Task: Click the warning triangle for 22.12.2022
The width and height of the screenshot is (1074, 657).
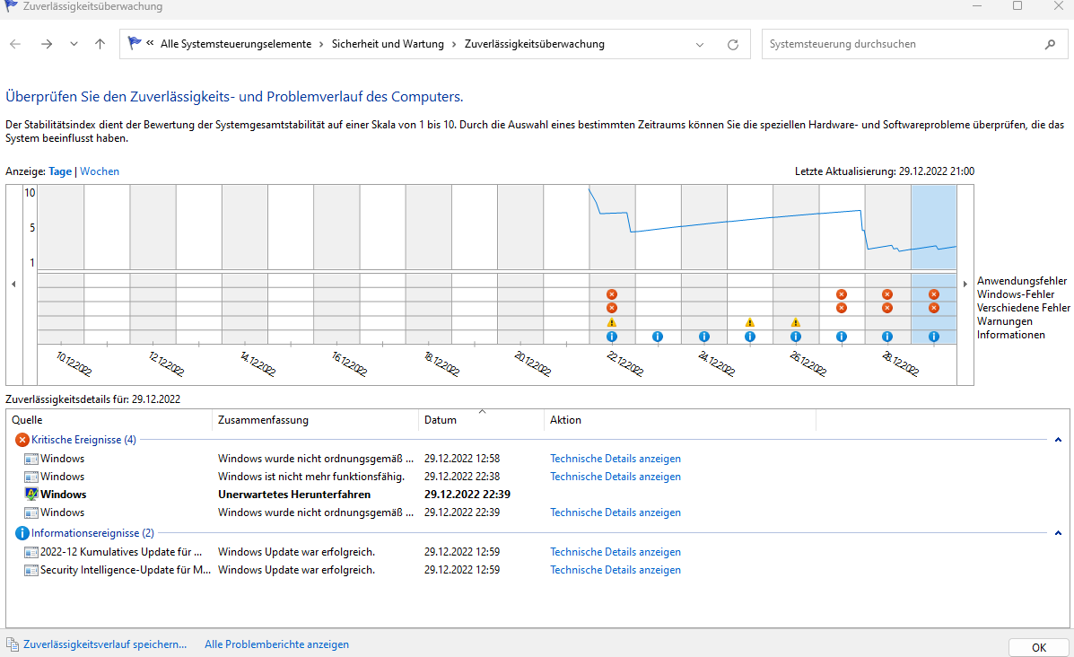Action: [612, 323]
